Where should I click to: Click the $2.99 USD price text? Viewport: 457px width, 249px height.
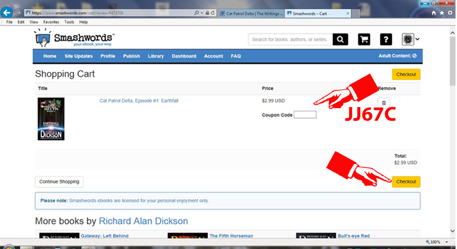[x=273, y=101]
